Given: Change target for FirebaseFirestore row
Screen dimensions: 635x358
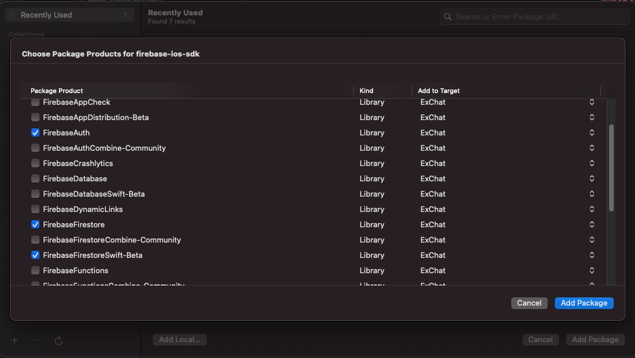Looking at the screenshot, I should [592, 224].
